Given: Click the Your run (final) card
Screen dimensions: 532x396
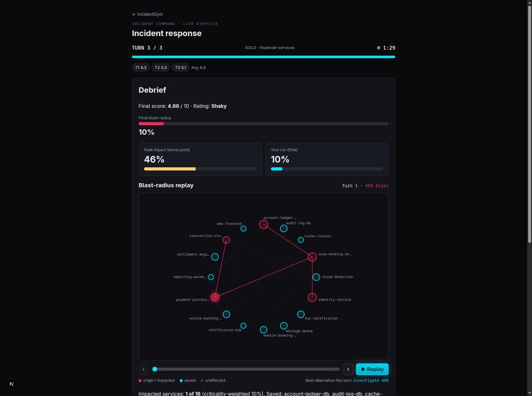Looking at the screenshot, I should 327,160.
